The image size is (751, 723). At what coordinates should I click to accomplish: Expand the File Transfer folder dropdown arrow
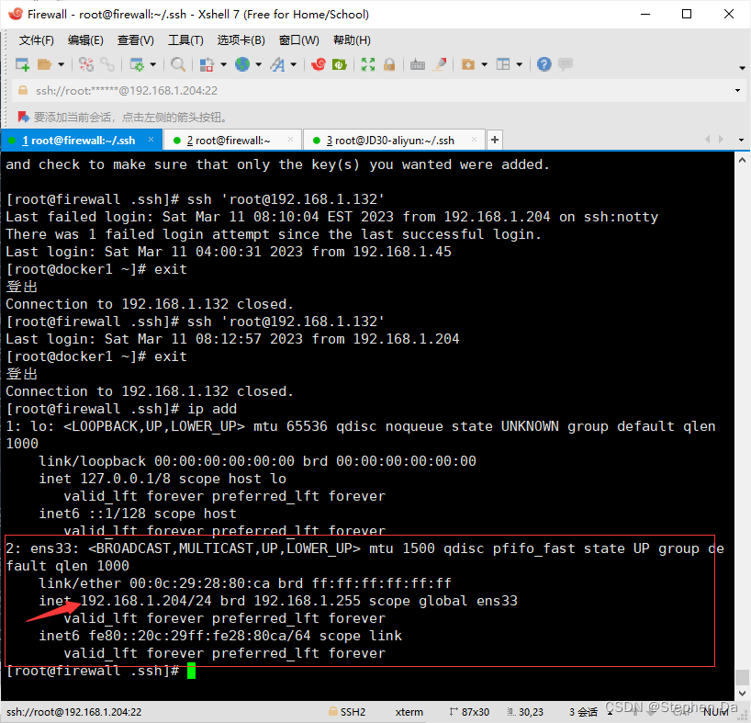click(x=484, y=64)
